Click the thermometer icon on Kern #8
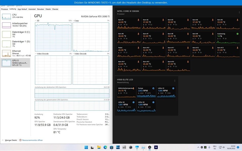The height and width of the screenshot is (151, 242). point(188,34)
